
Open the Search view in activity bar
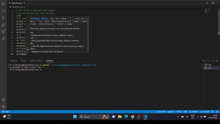[3, 11]
